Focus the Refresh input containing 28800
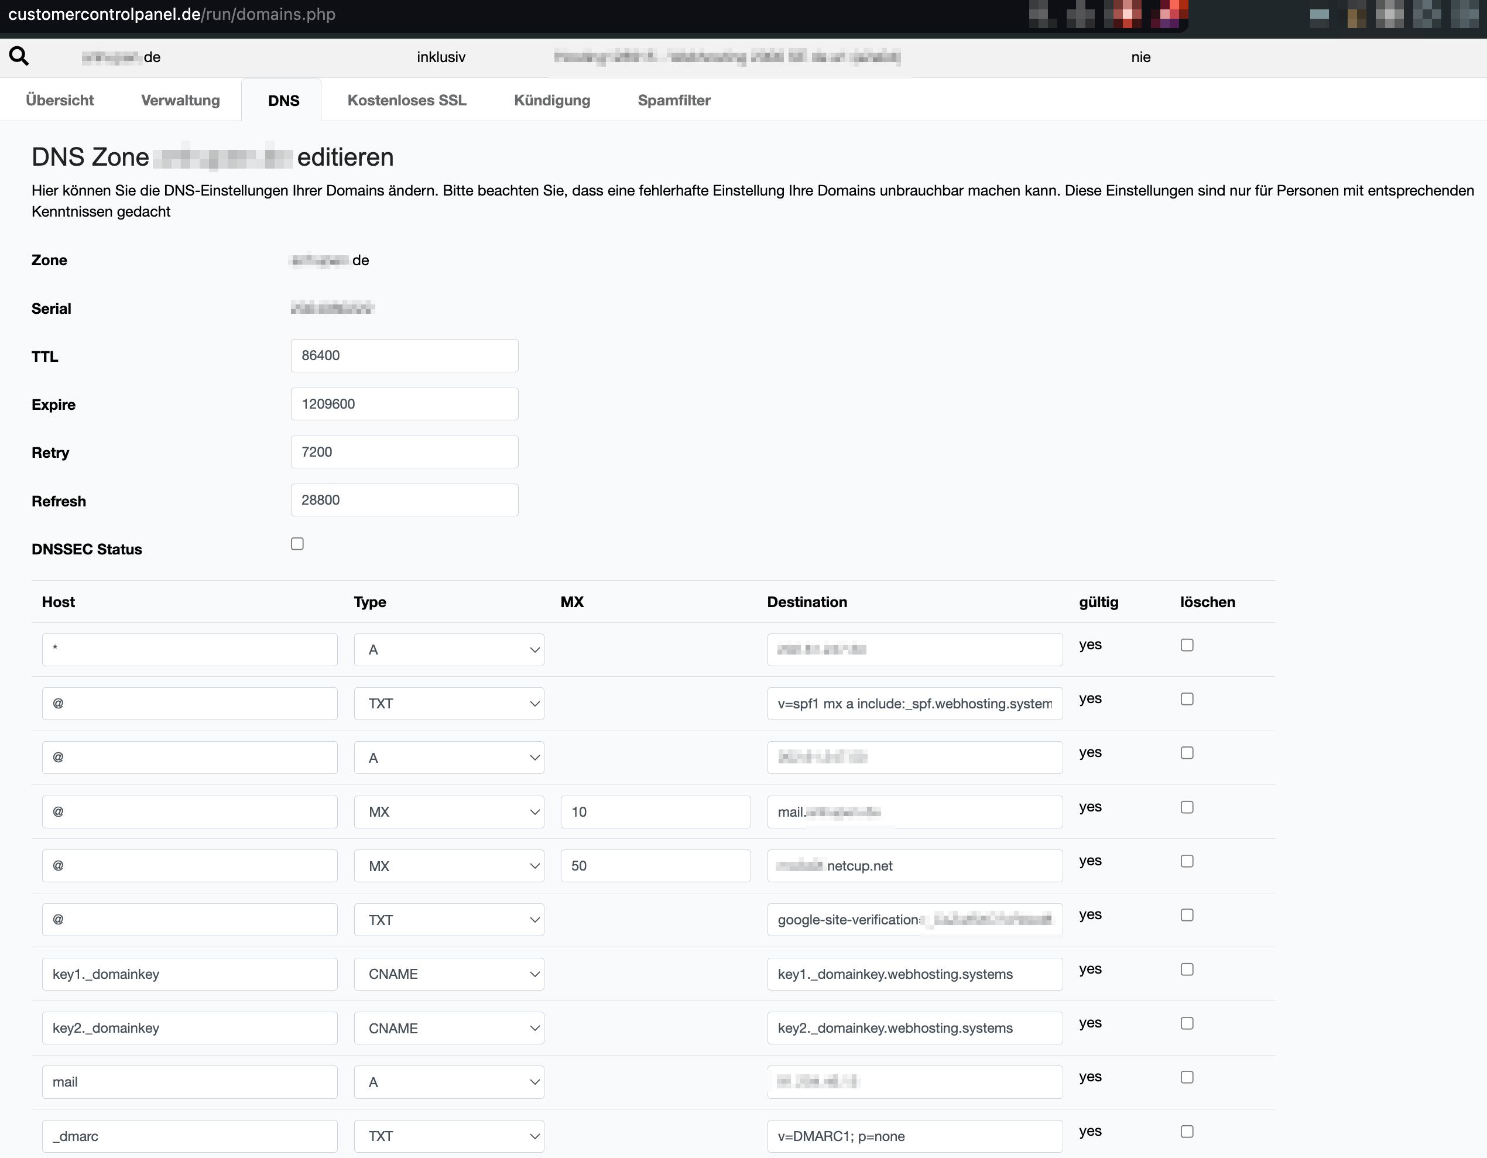Image resolution: width=1487 pixels, height=1158 pixels. click(x=405, y=500)
